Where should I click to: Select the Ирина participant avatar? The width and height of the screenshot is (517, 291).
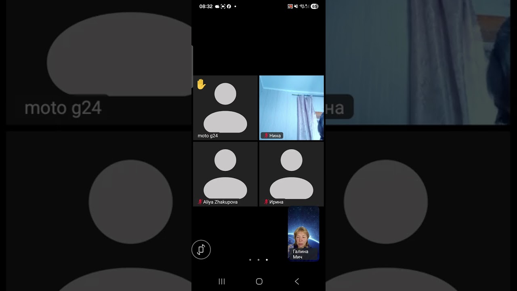tap(292, 174)
